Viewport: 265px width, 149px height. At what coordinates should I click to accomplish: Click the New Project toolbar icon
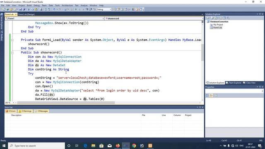pos(4,10)
